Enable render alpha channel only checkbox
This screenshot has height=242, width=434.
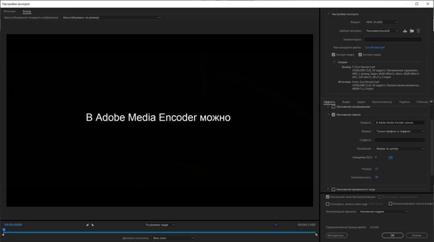[x=390, y=203]
